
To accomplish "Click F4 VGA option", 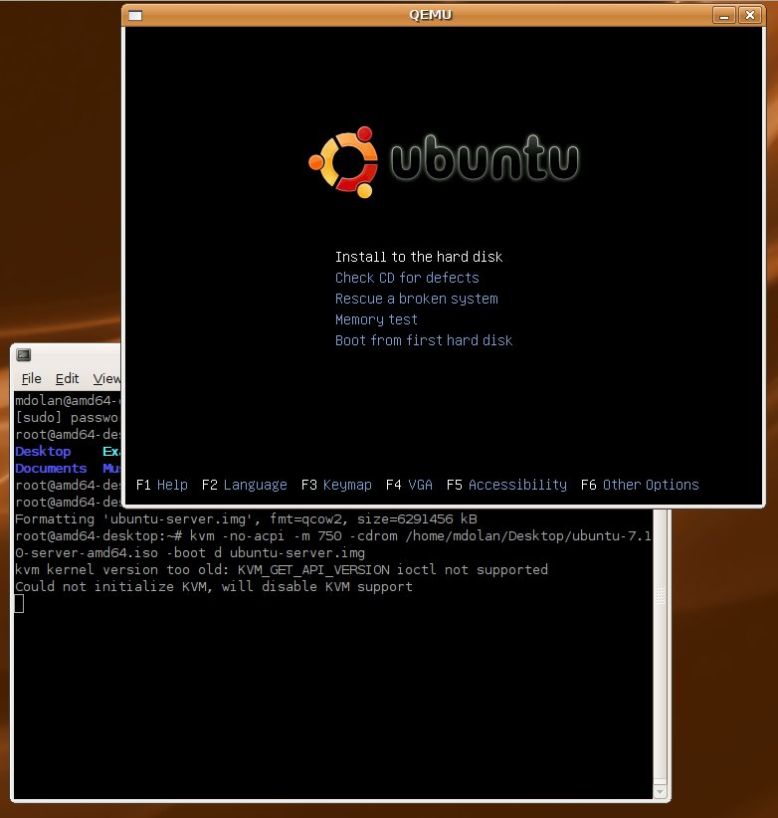I will tap(409, 485).
